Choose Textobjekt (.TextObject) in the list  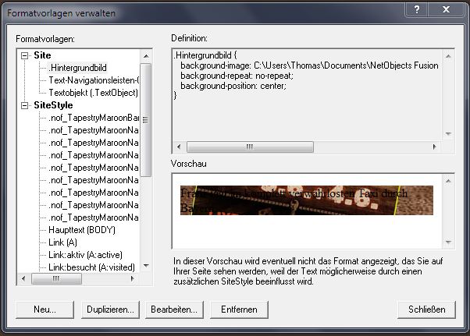click(92, 93)
